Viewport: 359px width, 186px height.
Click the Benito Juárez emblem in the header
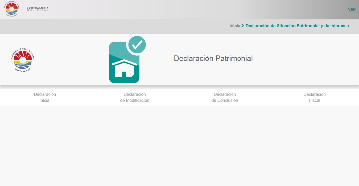click(x=12, y=9)
